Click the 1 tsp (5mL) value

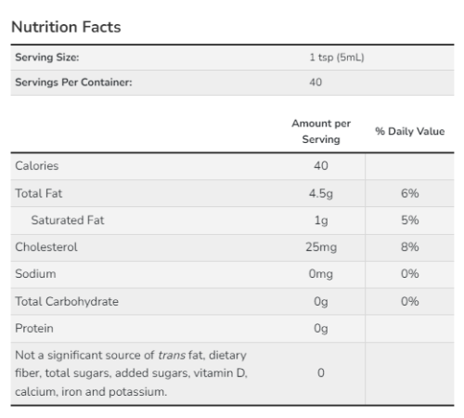tap(337, 58)
